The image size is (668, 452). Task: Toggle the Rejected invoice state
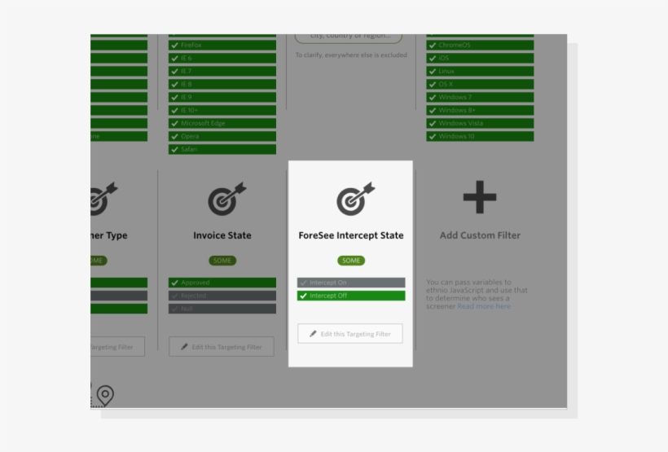[222, 296]
